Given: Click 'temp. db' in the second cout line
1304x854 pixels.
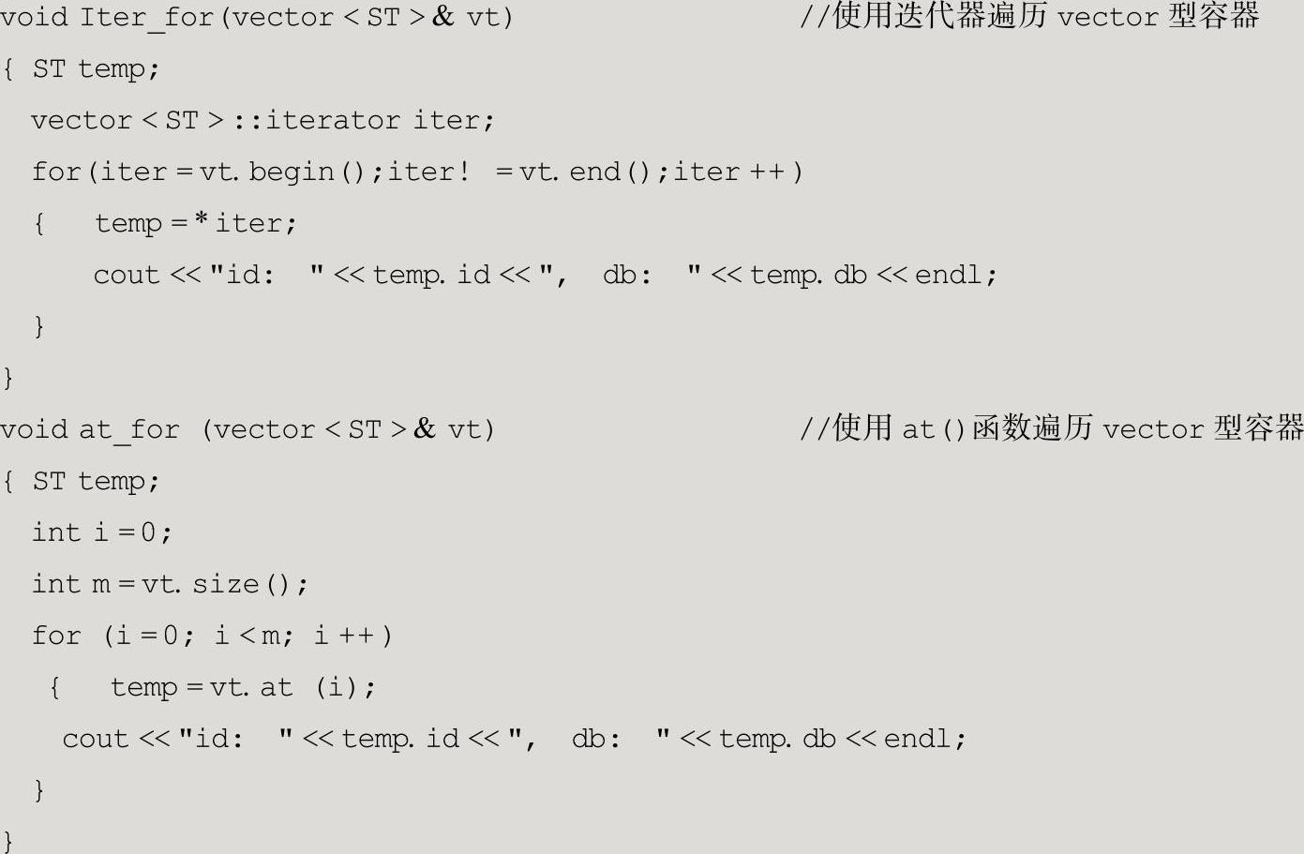Looking at the screenshot, I should coord(776,739).
